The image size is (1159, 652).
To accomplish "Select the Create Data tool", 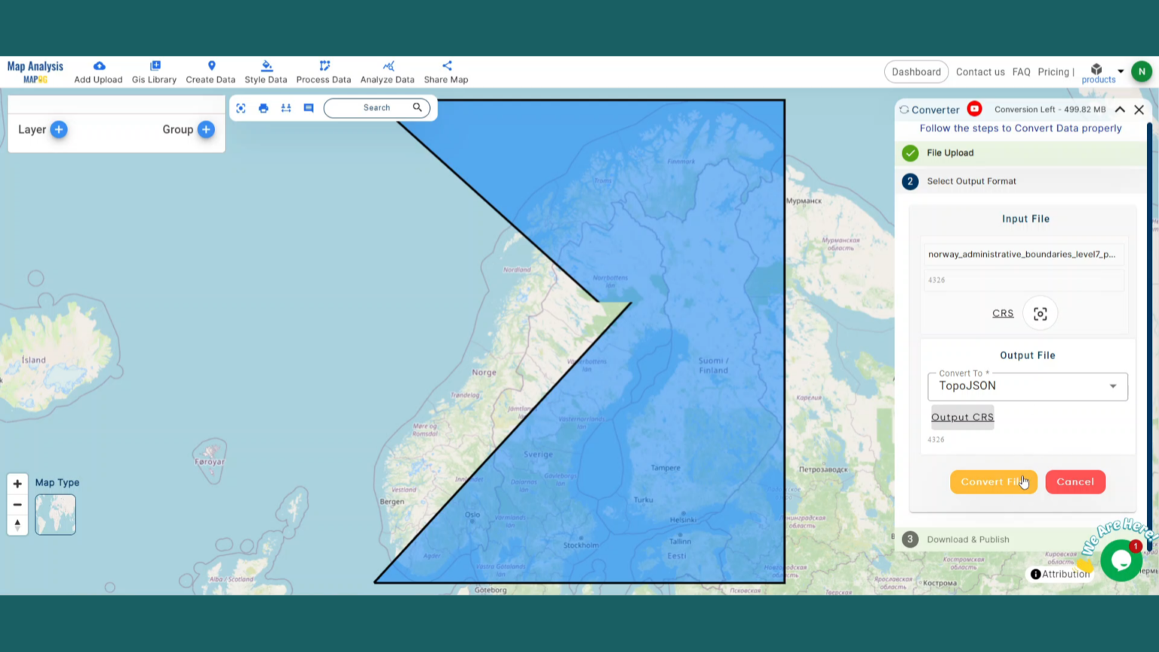I will [x=211, y=71].
